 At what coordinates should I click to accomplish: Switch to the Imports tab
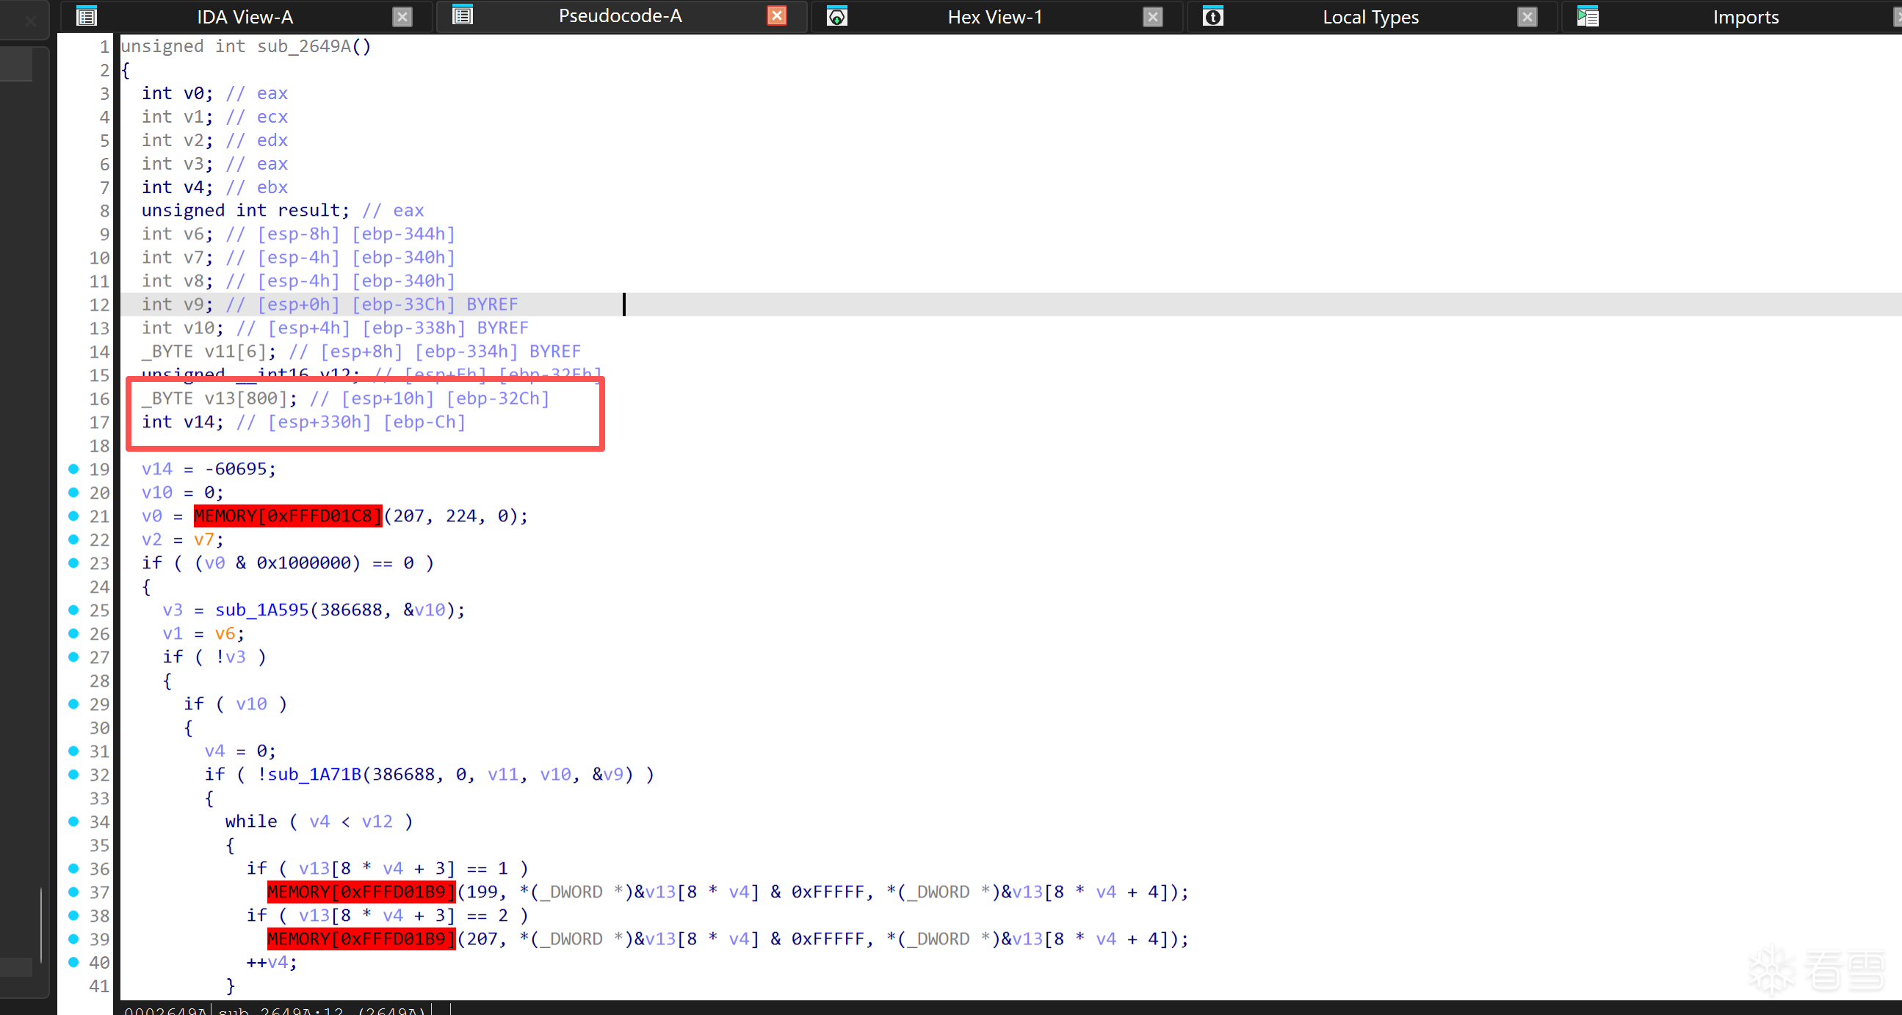pos(1746,17)
